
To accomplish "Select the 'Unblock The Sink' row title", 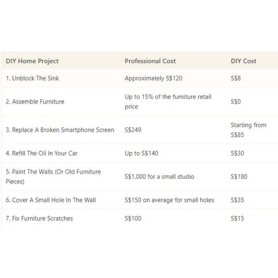I will click(x=32, y=78).
